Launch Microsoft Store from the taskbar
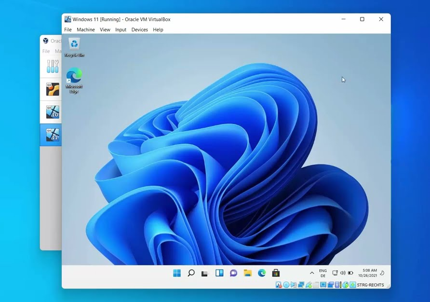Viewport: 430px width, 302px height. coord(276,273)
